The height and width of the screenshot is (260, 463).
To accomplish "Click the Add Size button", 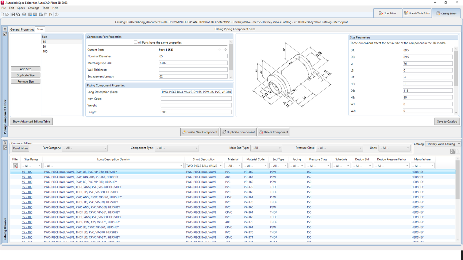I will tap(25, 69).
